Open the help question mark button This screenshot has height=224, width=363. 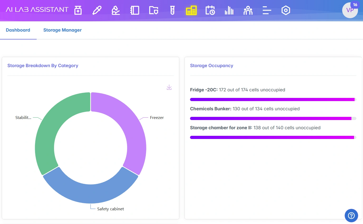pyautogui.click(x=351, y=215)
